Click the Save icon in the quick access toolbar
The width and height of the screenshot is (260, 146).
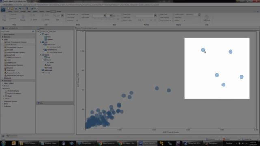pos(16,8)
